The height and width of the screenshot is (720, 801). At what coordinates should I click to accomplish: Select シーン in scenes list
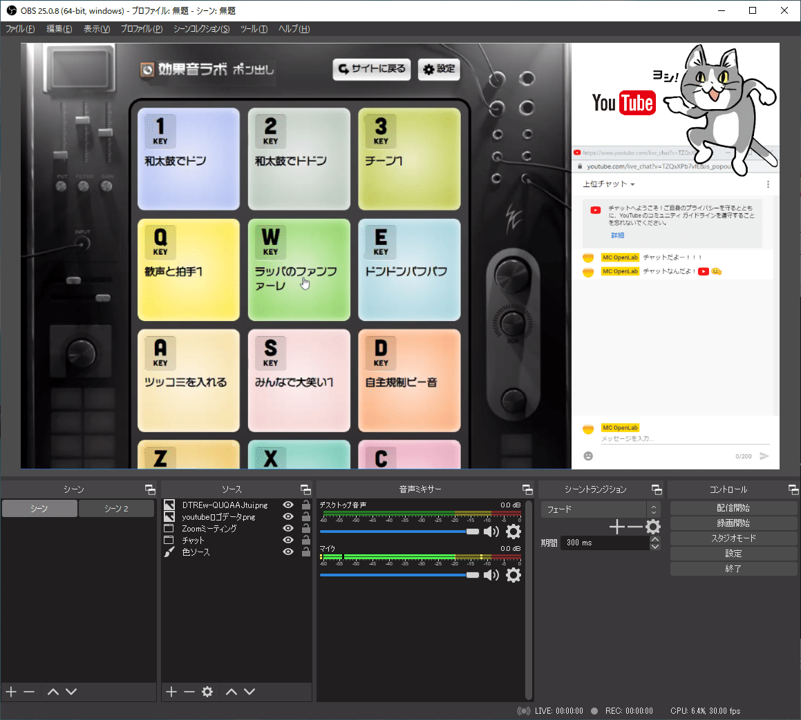(39, 509)
